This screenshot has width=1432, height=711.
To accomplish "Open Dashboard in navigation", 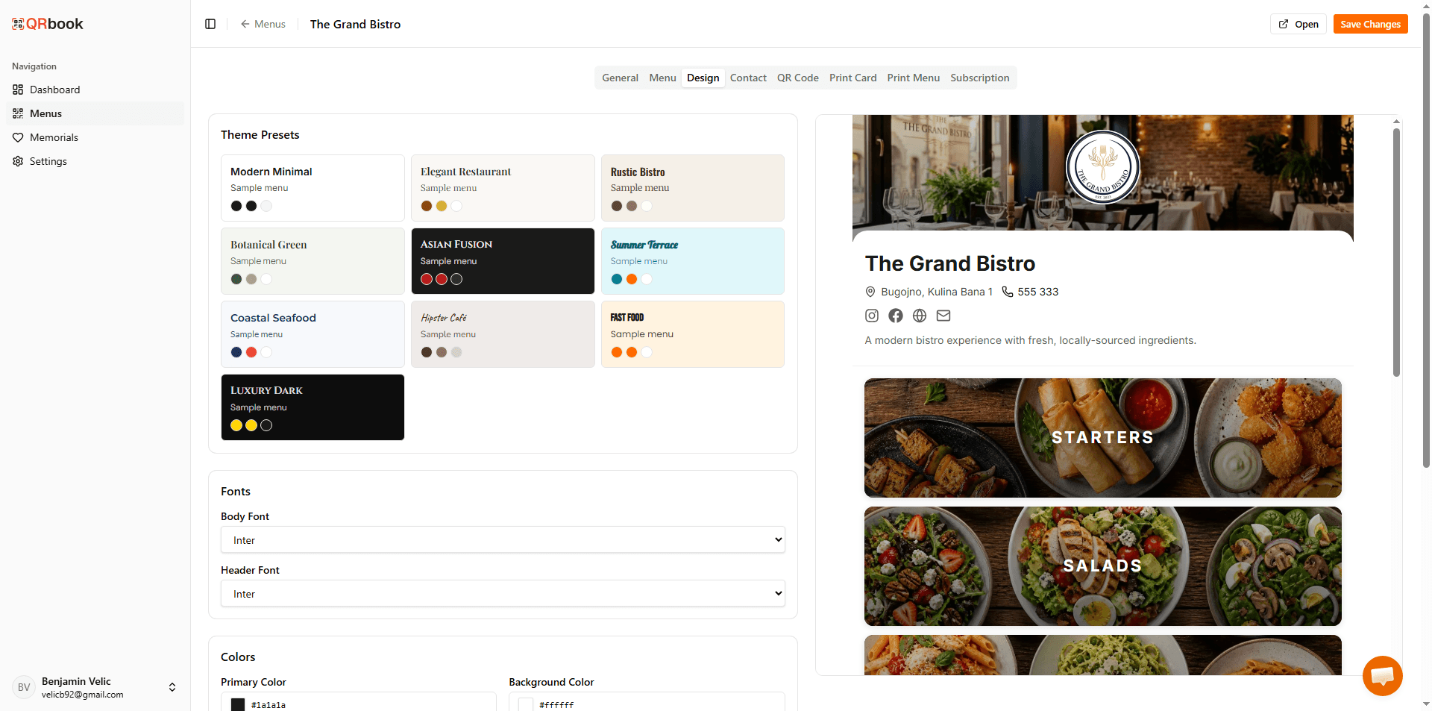I will click(95, 90).
